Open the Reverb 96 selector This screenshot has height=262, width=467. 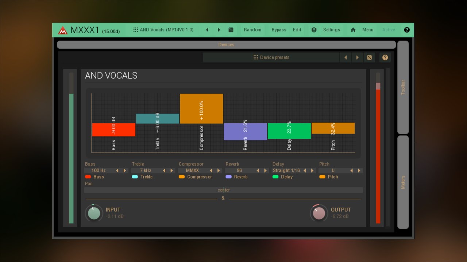[x=239, y=170]
